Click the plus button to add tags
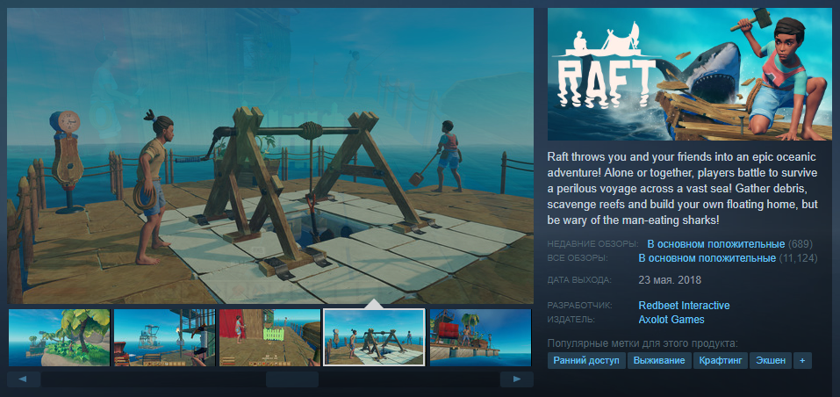 coord(802,361)
